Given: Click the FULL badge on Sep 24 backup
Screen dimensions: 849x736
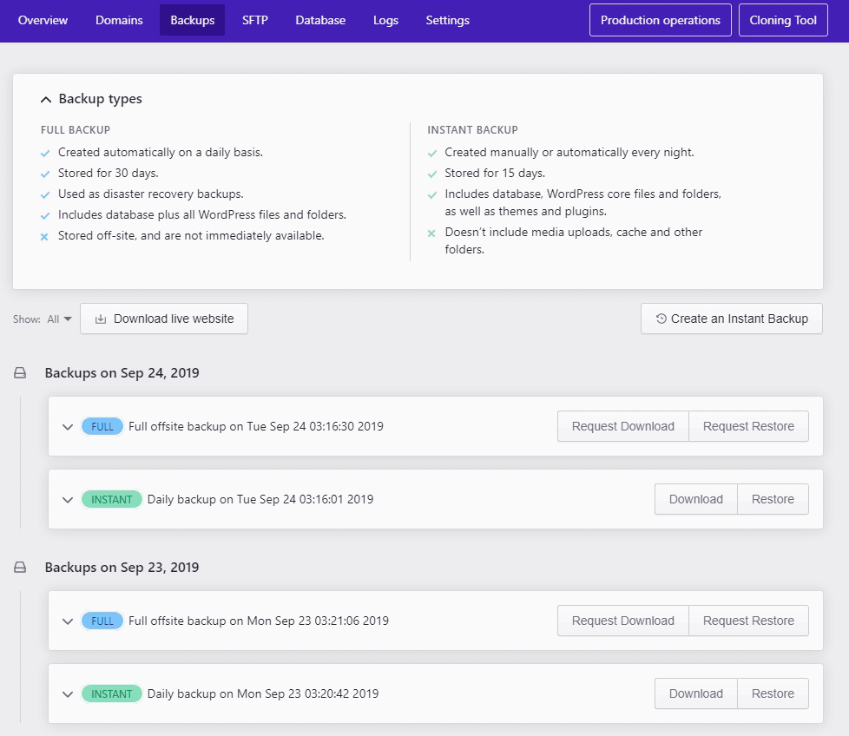Looking at the screenshot, I should click(102, 426).
